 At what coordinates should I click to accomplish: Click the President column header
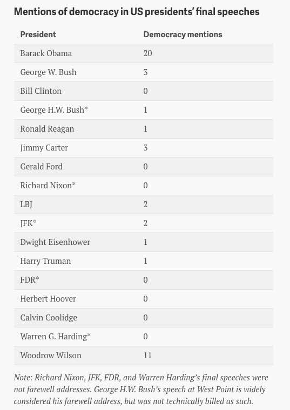(38, 34)
